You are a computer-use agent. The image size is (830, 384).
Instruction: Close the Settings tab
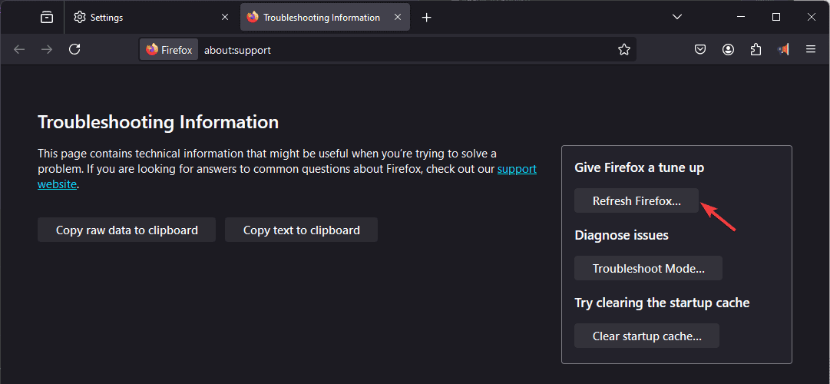click(224, 18)
